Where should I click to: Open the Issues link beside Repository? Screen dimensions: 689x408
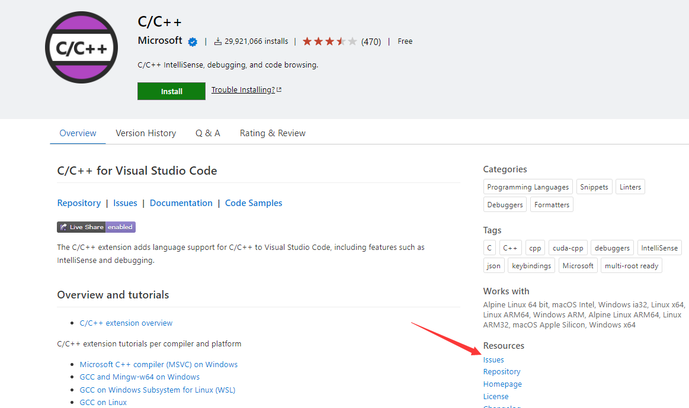click(x=125, y=203)
